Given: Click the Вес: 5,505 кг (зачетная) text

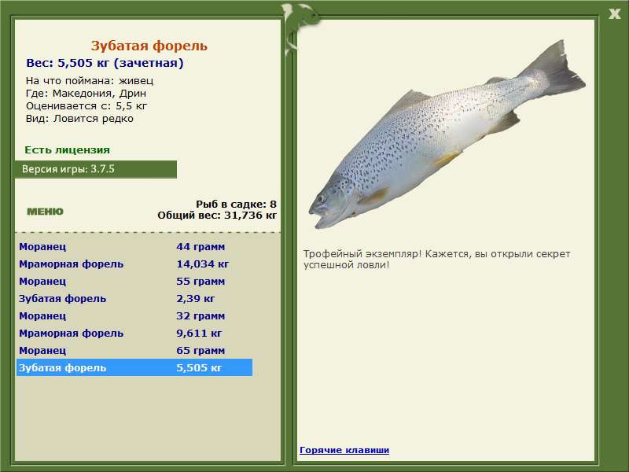Looking at the screenshot, I should point(105,63).
